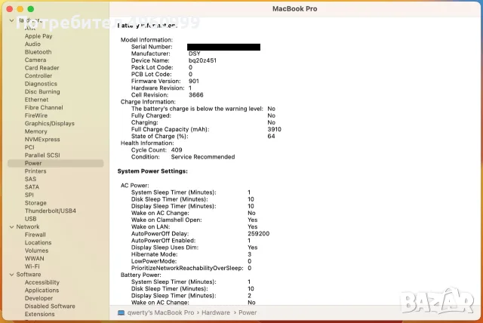Click the Network category label
The image size is (483, 323).
point(28,227)
